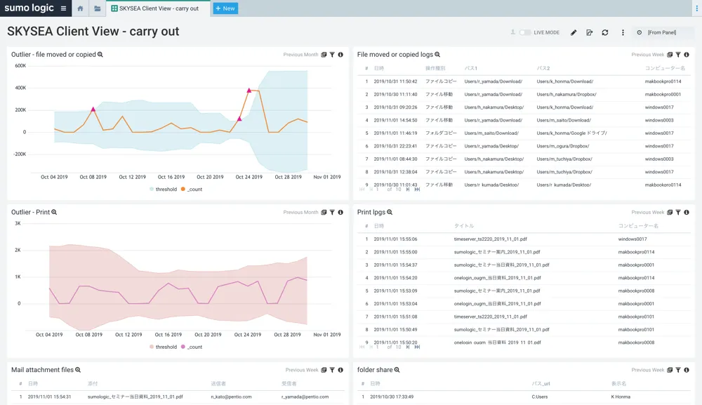Image resolution: width=702 pixels, height=405 pixels.
Task: Click the highest outlier marker near Oct 24 2019
Action: tap(249, 91)
